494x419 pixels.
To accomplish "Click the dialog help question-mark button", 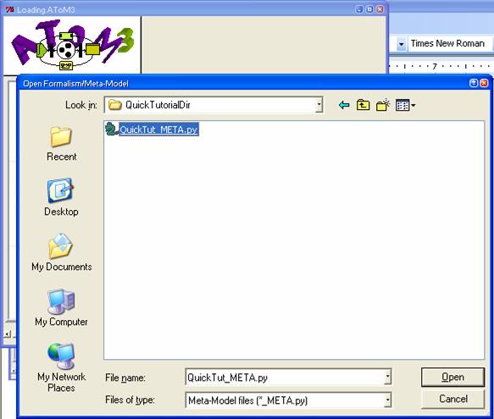I will pyautogui.click(x=474, y=83).
